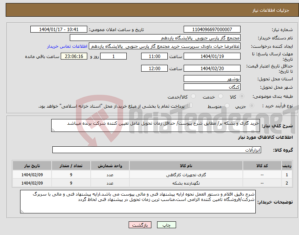Click the چاپ (print) button
The image size is (299, 235).
point(166,225)
